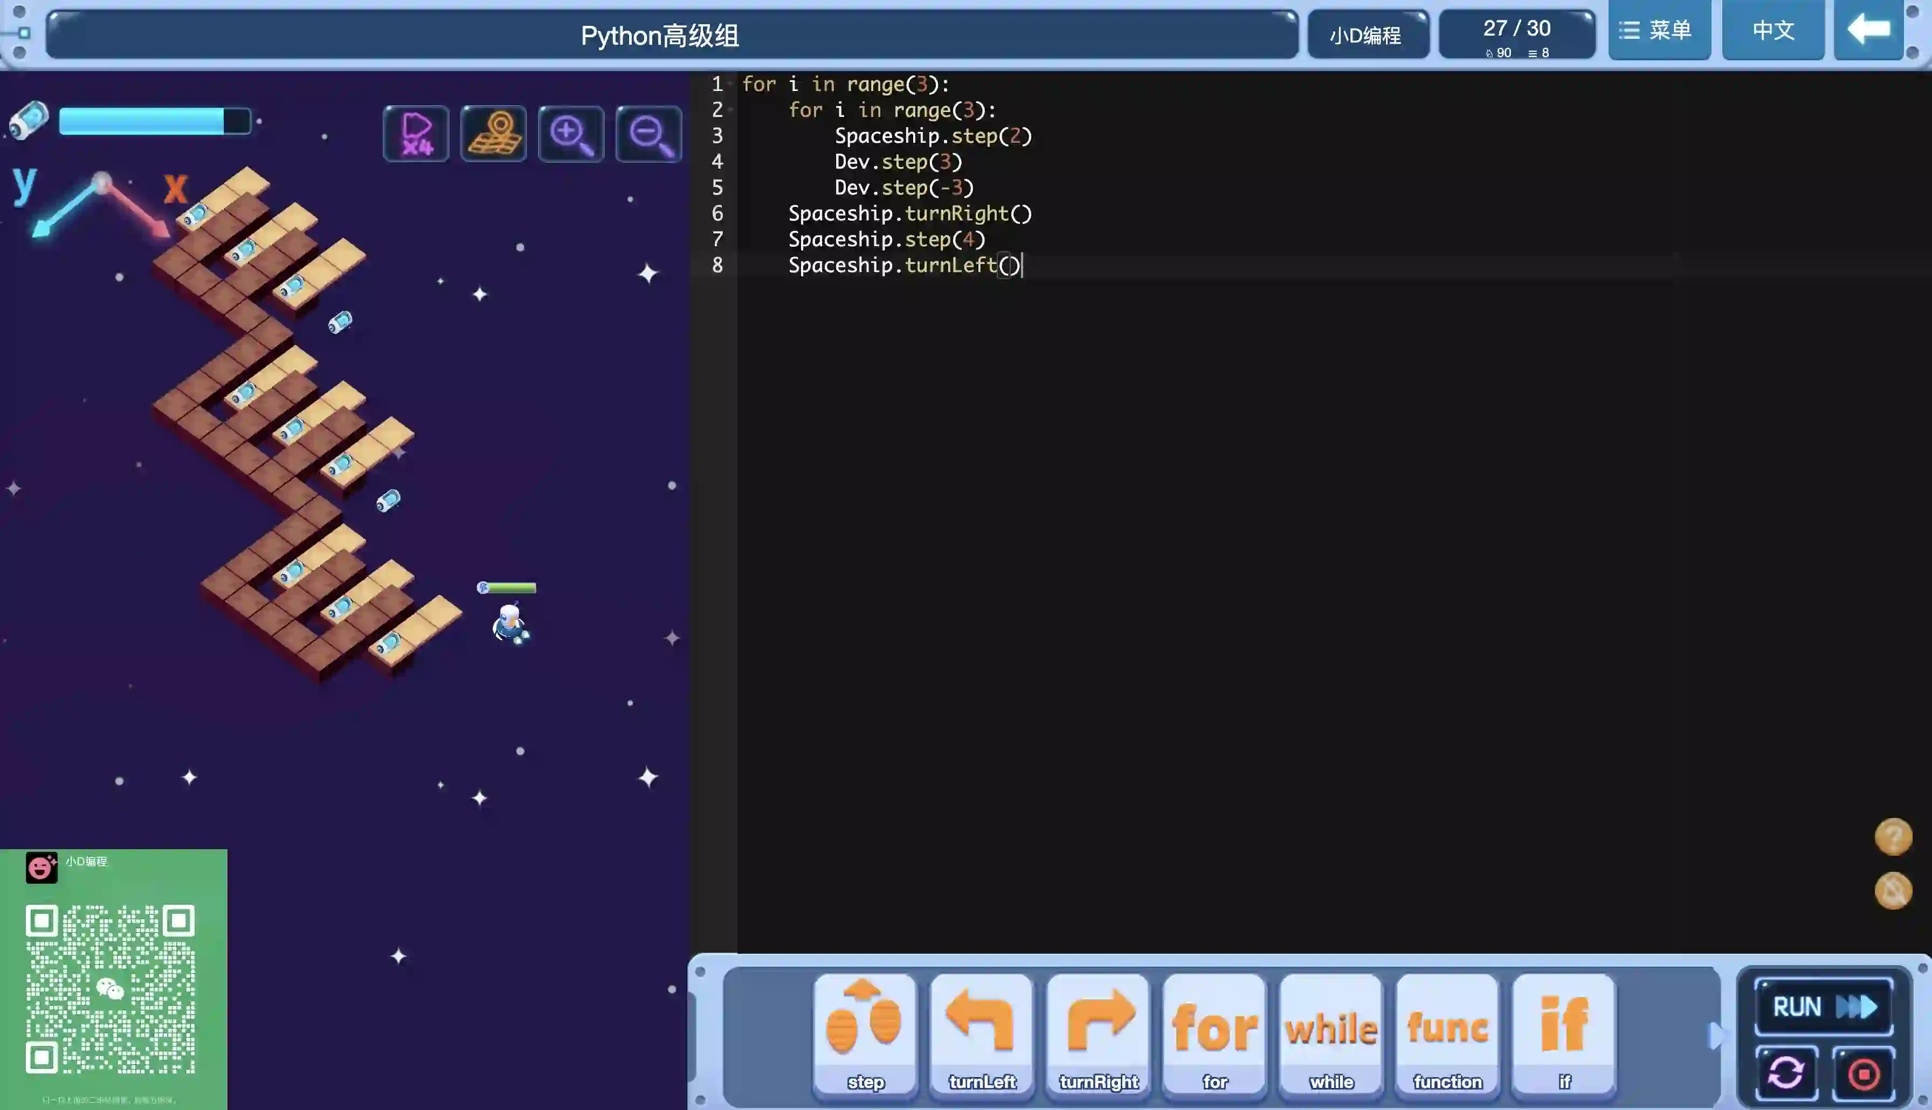1932x1110 pixels.
Task: Zoom in the game scene
Action: tap(571, 134)
